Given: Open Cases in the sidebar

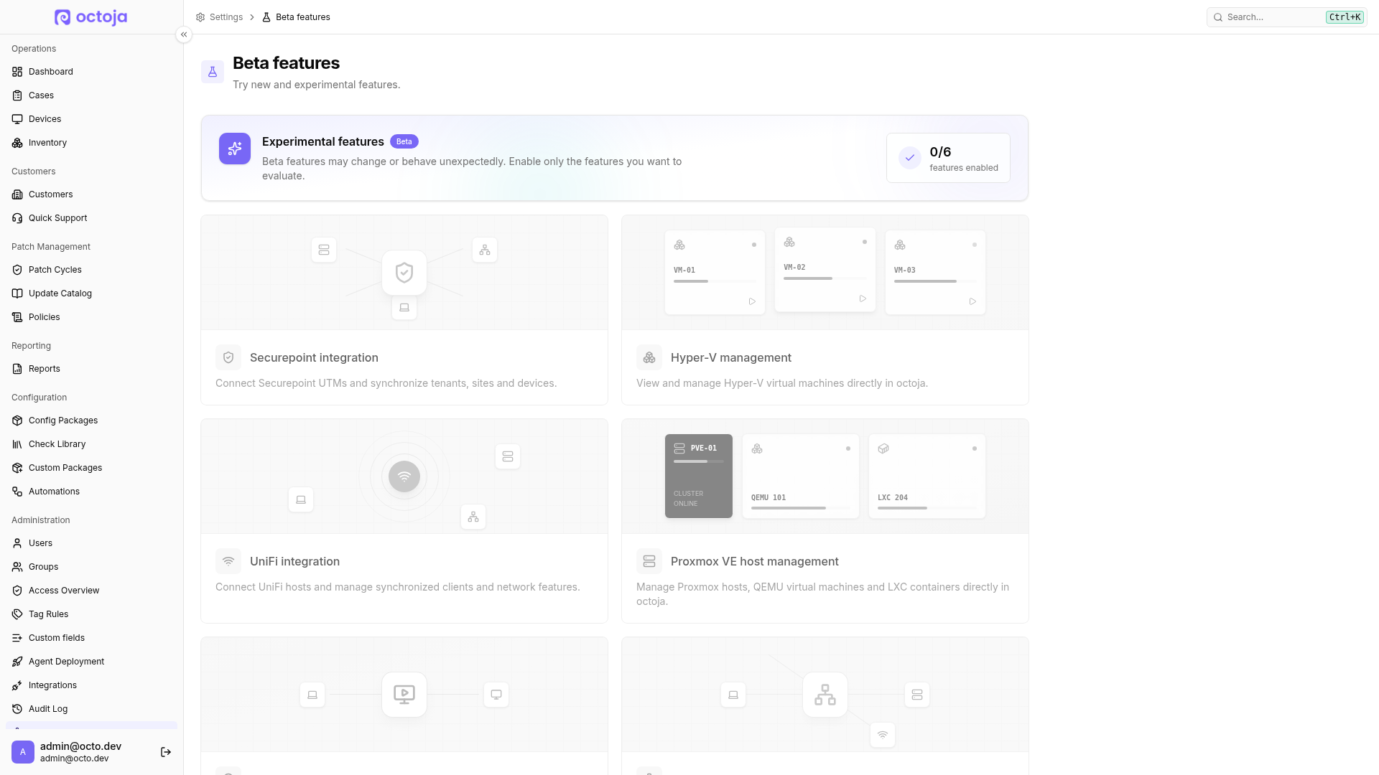Looking at the screenshot, I should pos(91,95).
